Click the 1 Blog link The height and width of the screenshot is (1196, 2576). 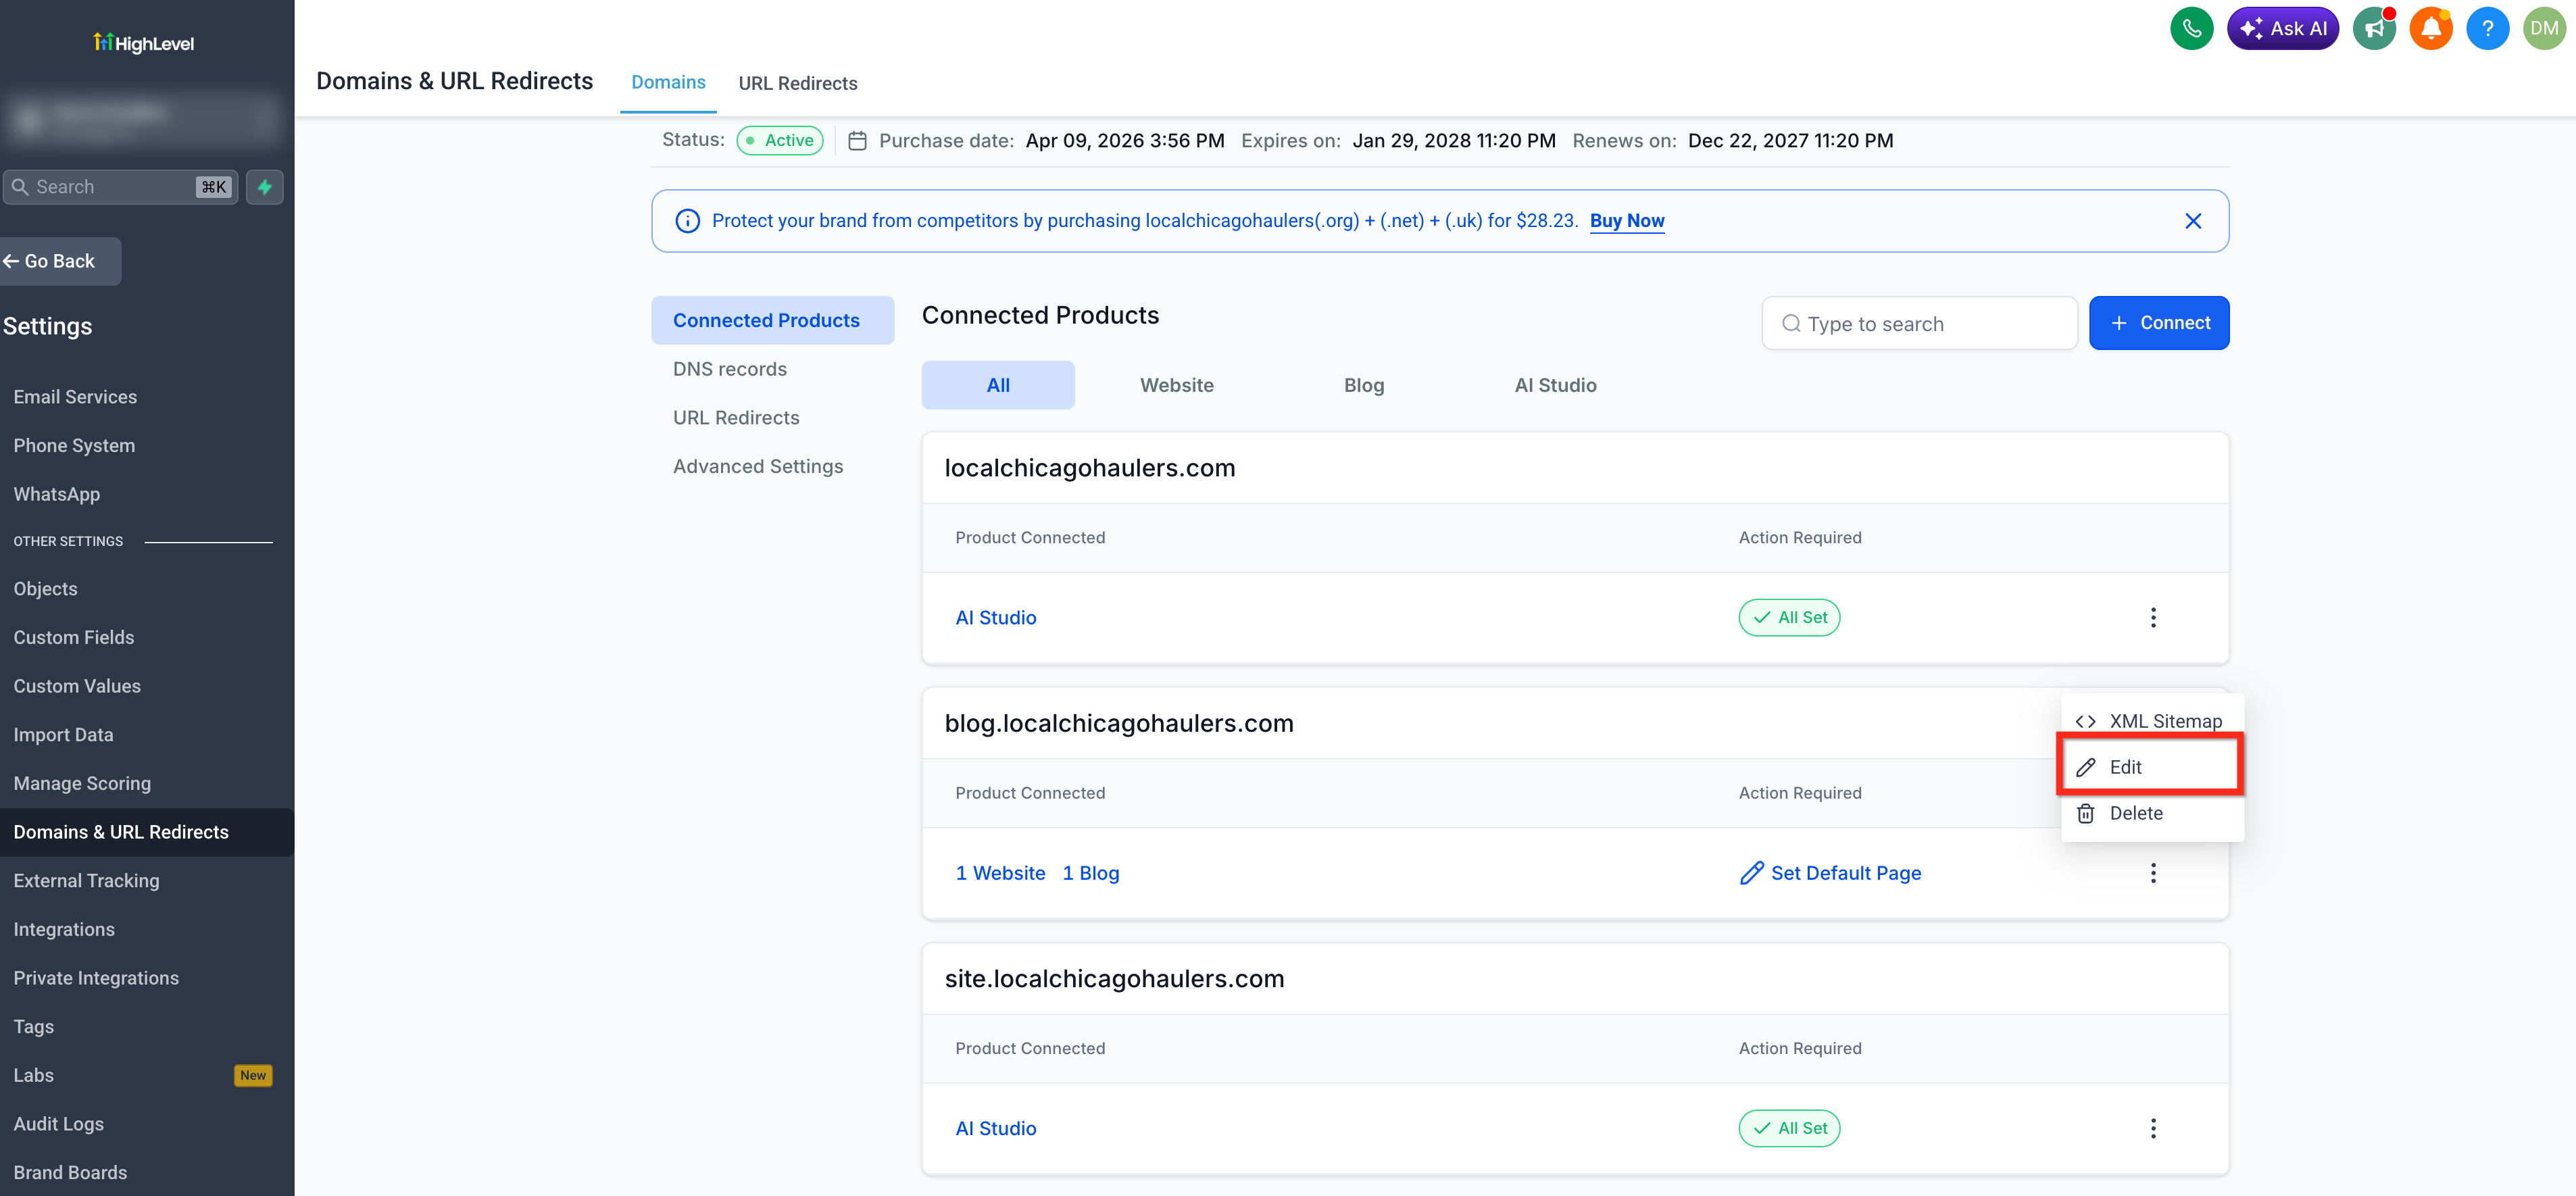click(1090, 873)
